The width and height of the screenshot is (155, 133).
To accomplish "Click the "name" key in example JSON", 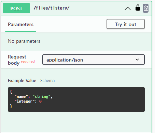I will 21,96.
